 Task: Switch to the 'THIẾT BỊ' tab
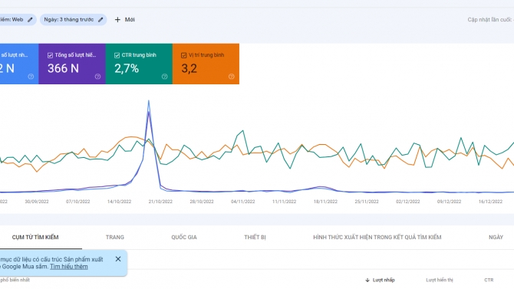[x=255, y=237]
